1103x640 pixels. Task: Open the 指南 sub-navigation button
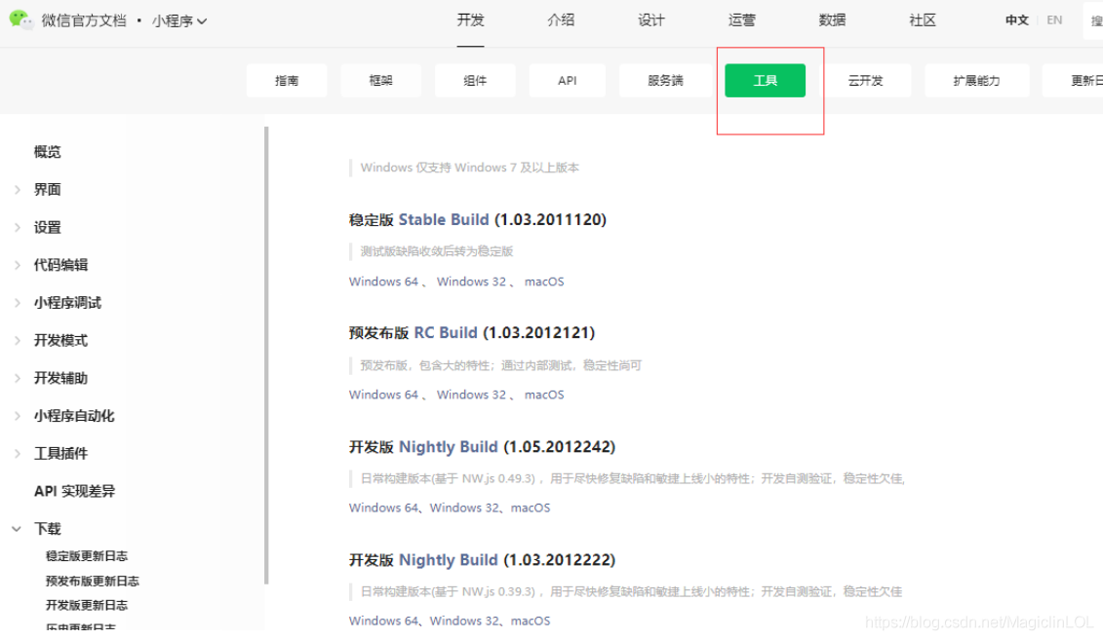[x=287, y=81]
